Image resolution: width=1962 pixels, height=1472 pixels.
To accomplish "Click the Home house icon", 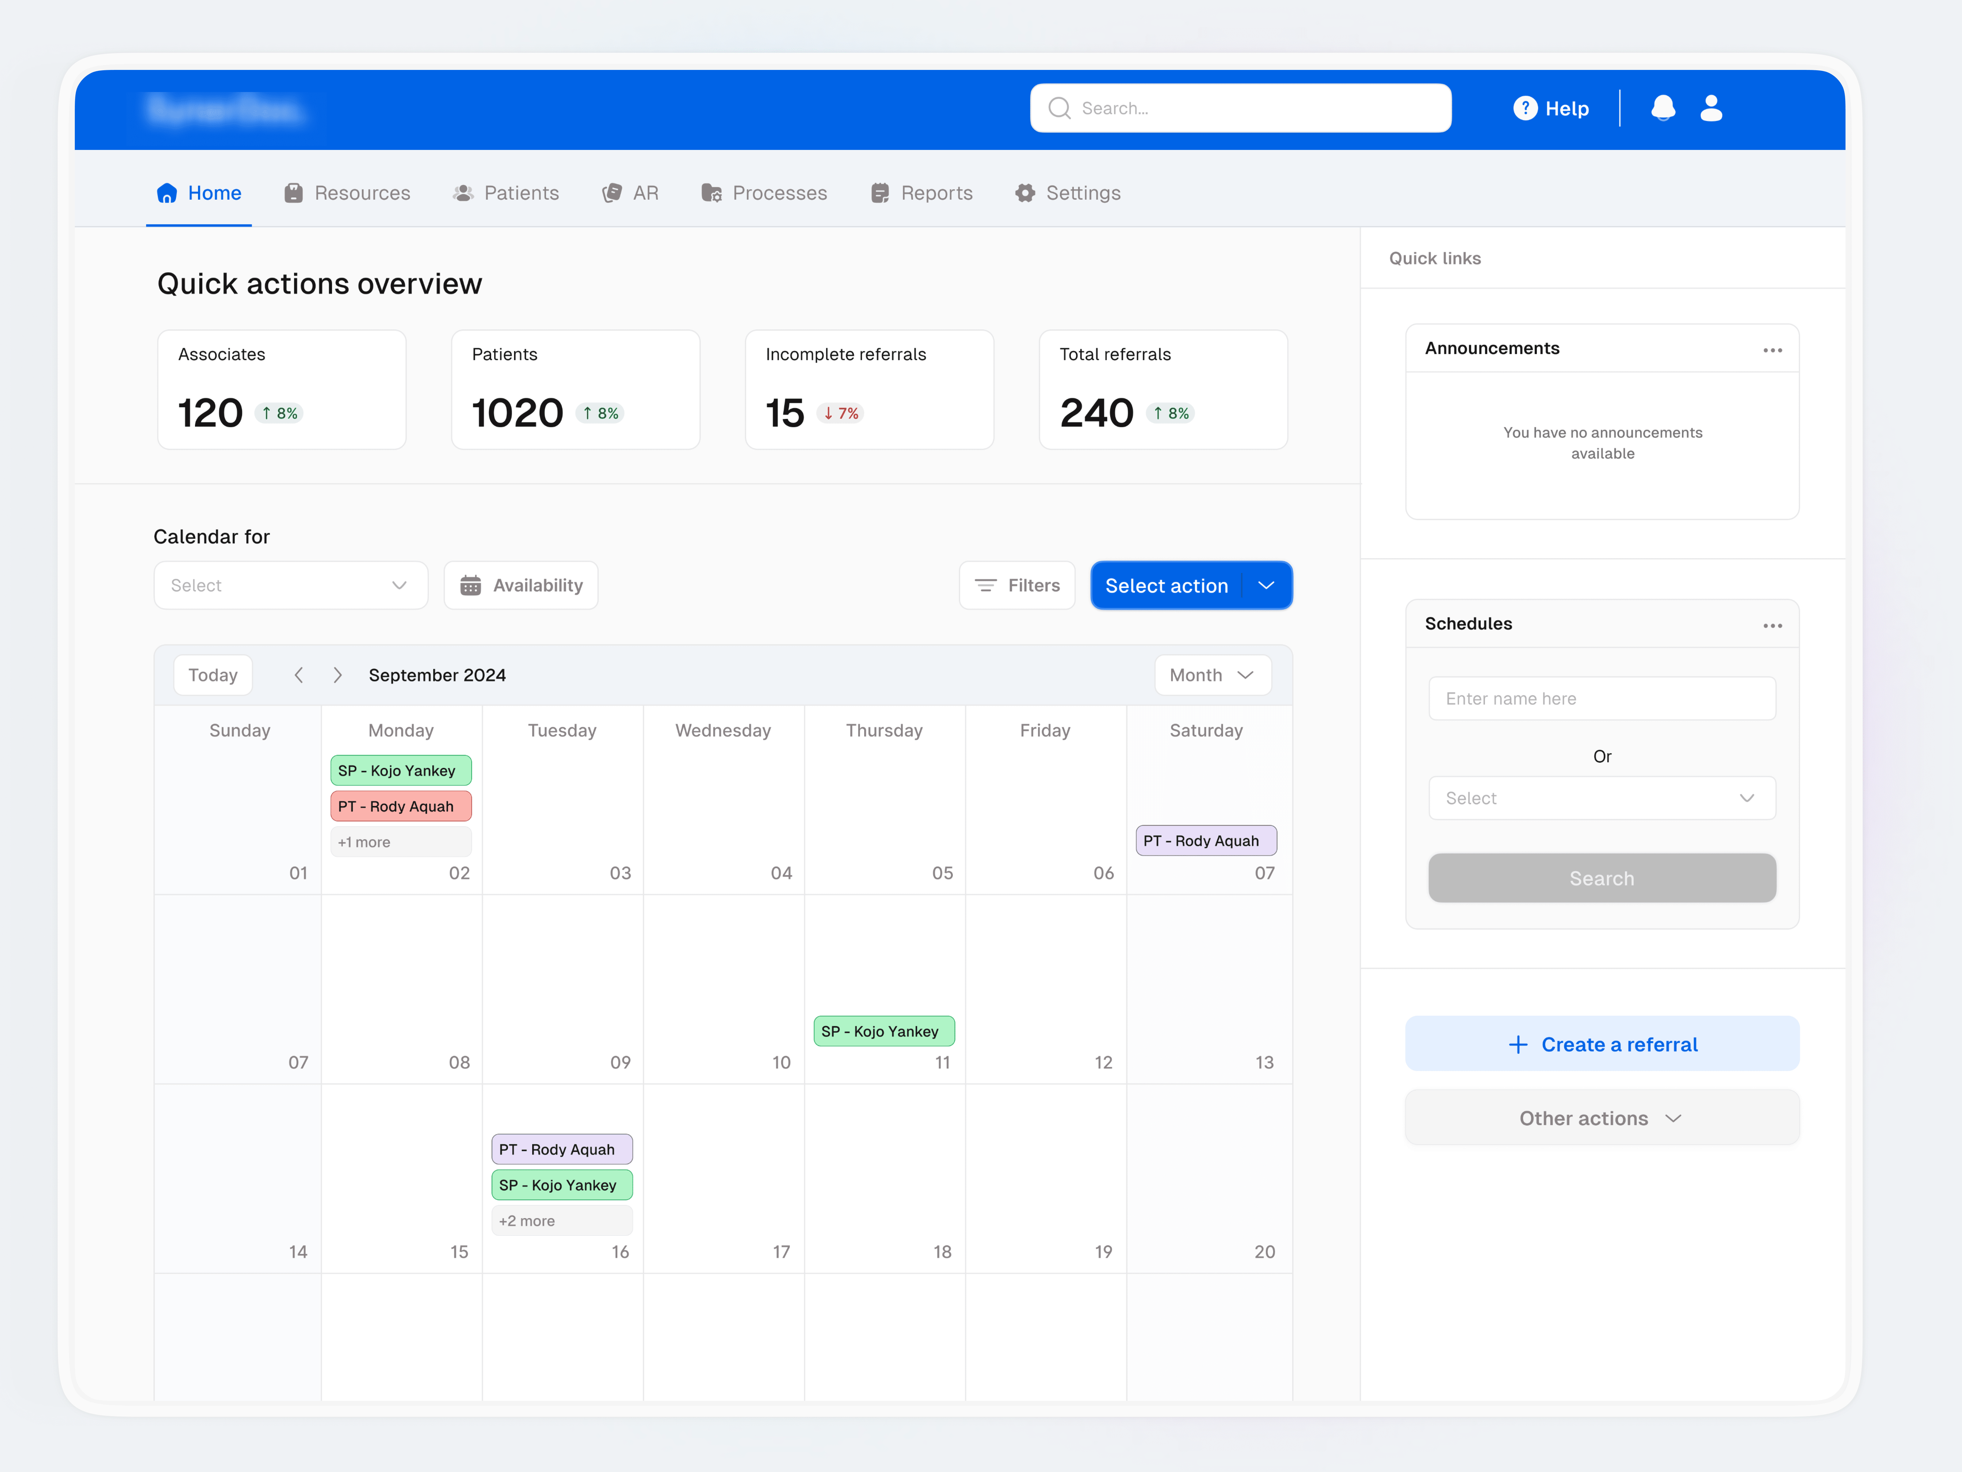I will click(x=167, y=194).
